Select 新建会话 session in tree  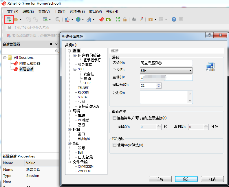coord(26,69)
